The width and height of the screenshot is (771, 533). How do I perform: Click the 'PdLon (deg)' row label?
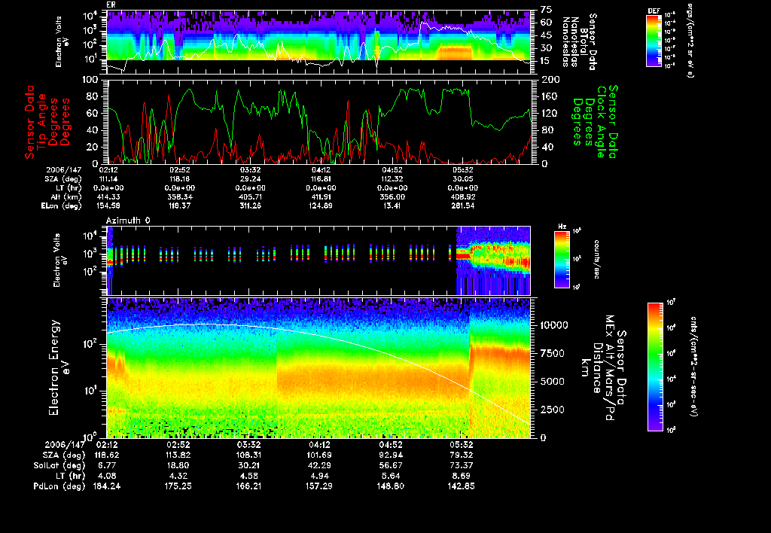tap(59, 486)
